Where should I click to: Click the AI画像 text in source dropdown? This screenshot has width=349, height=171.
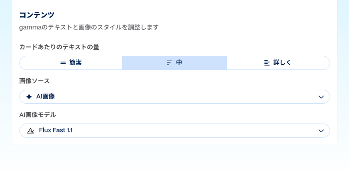45,96
